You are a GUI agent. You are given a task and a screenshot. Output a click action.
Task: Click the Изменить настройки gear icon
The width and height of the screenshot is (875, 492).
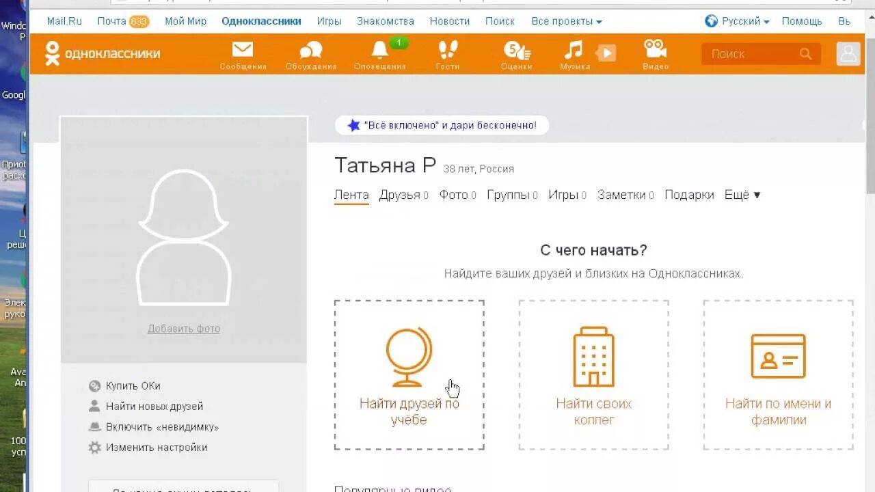click(95, 448)
